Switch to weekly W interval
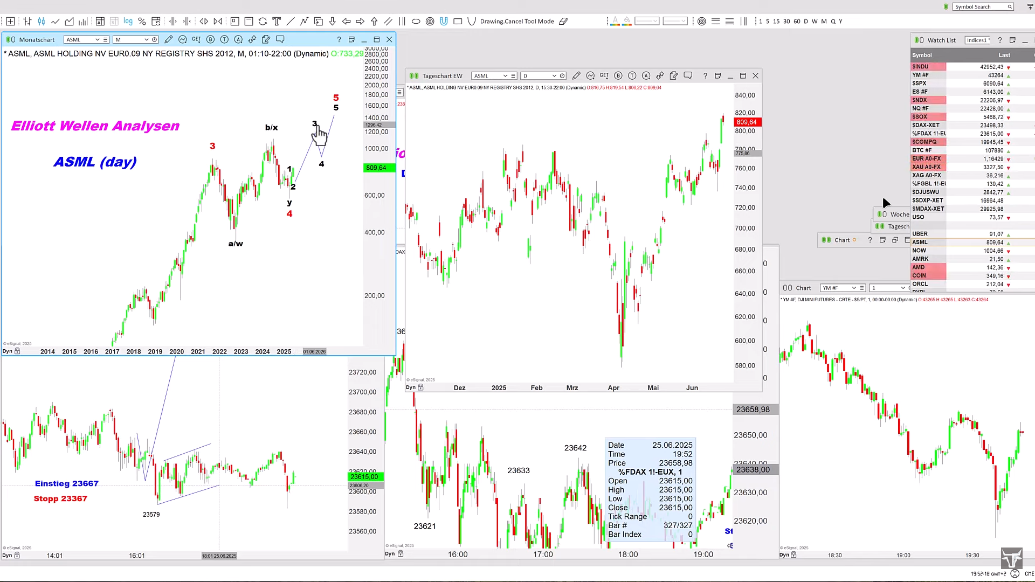1035x582 pixels. click(815, 22)
